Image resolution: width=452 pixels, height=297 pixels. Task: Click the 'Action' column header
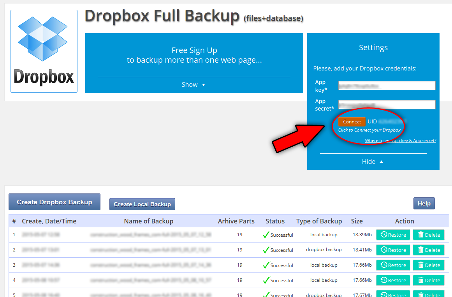405,221
